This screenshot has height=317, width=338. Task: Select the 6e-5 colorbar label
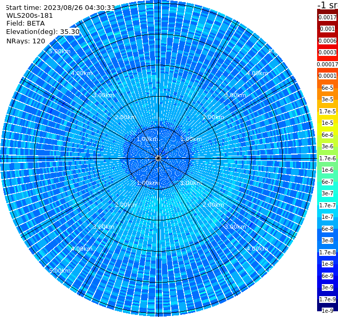(x=328, y=88)
